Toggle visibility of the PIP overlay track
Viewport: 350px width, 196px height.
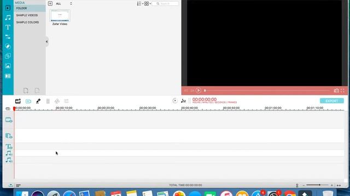click(9, 136)
